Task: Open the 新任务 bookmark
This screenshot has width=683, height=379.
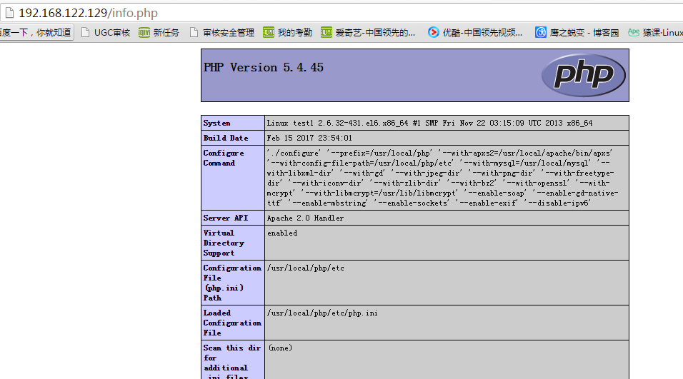Action: [x=159, y=33]
